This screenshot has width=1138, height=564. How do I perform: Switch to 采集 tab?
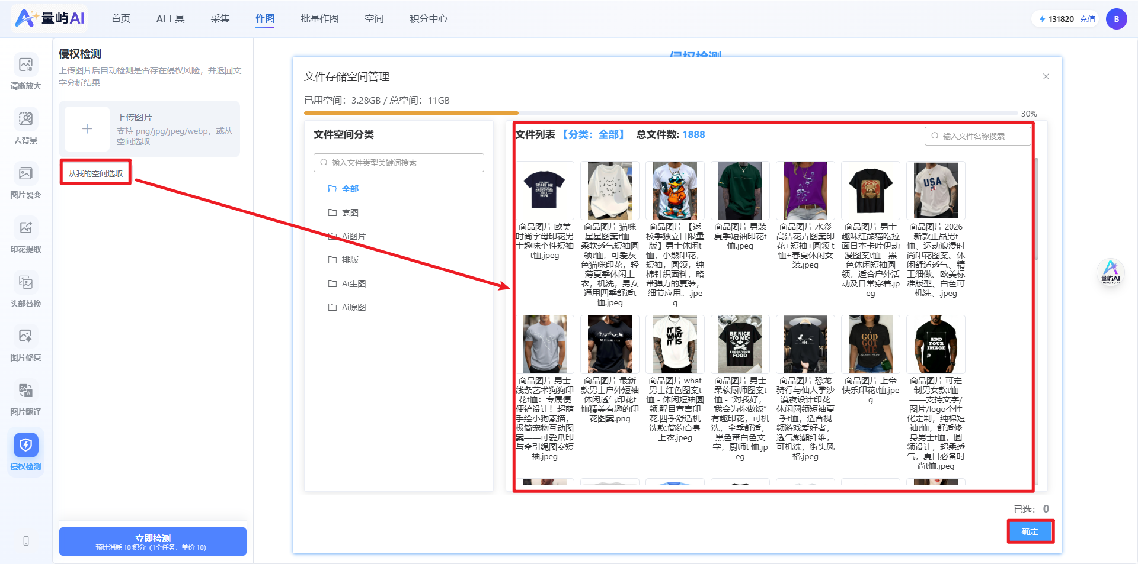click(220, 19)
